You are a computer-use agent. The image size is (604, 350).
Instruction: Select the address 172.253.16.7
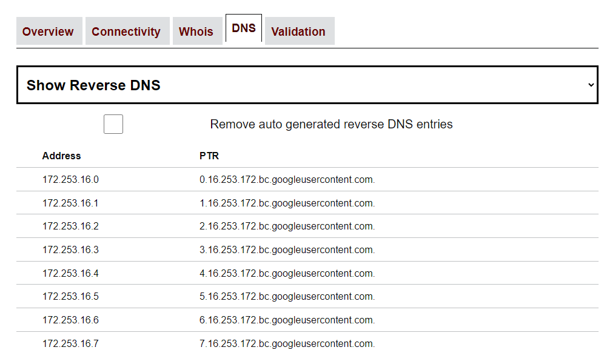coord(69,343)
